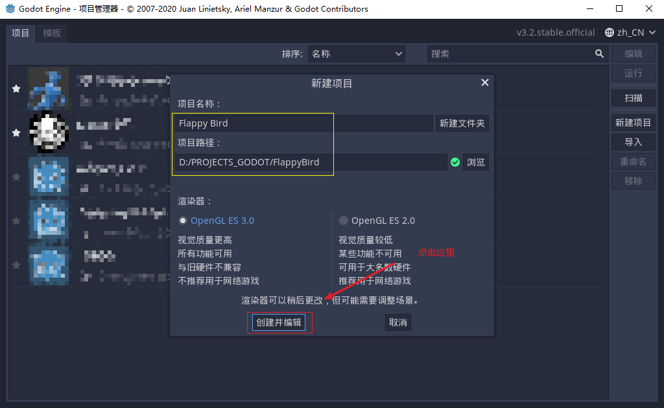
Task: Click the 新建文件夹 button
Action: [x=462, y=123]
